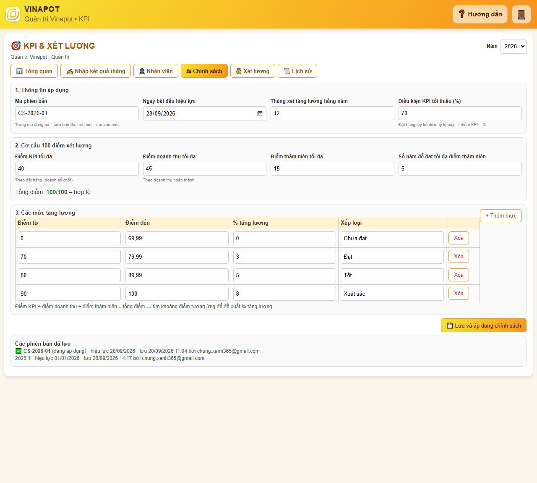The image size is (537, 483).
Task: Edit Xếp loại field containing Xuất sắc
Action: [x=392, y=294]
